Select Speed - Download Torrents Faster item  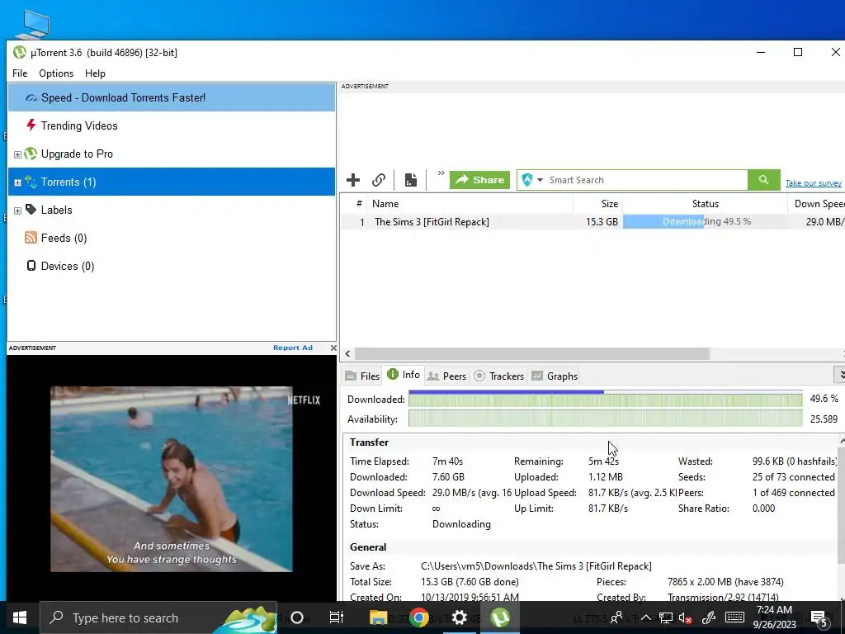172,97
